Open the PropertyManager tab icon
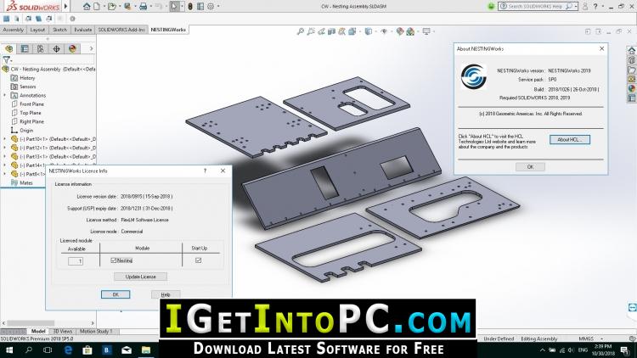This screenshot has height=358, width=637. point(25,48)
